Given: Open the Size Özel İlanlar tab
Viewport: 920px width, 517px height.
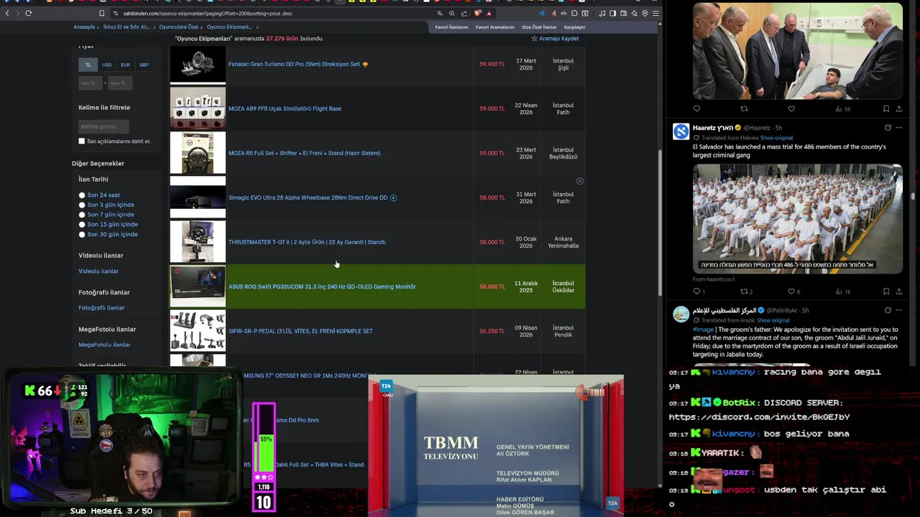Looking at the screenshot, I should (539, 27).
